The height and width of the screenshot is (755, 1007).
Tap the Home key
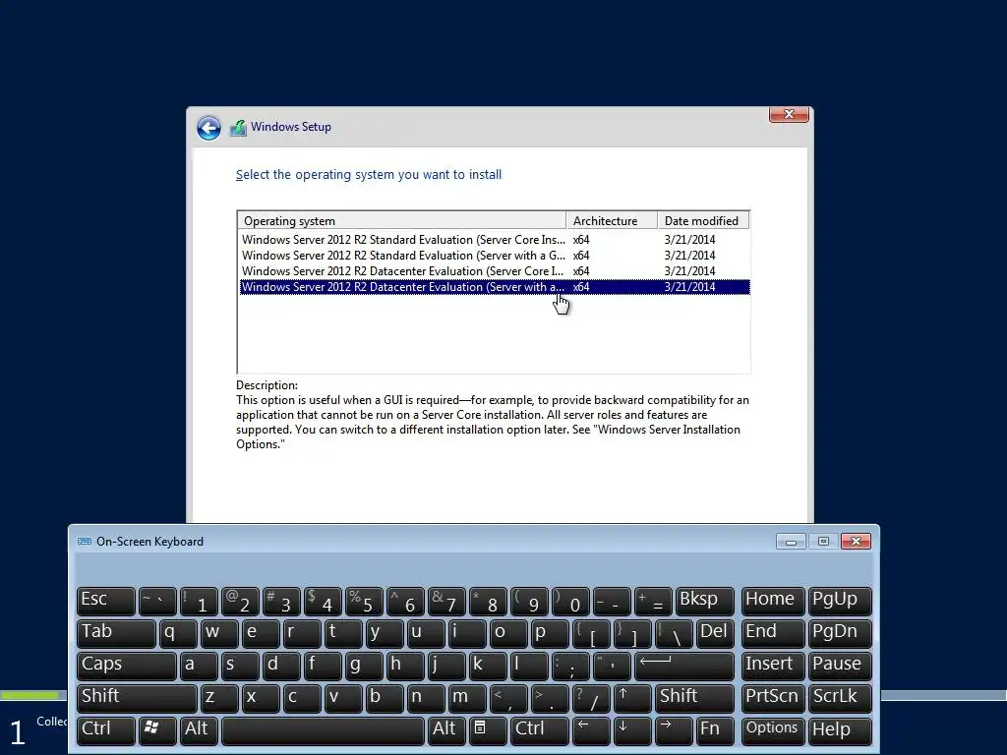[773, 601]
